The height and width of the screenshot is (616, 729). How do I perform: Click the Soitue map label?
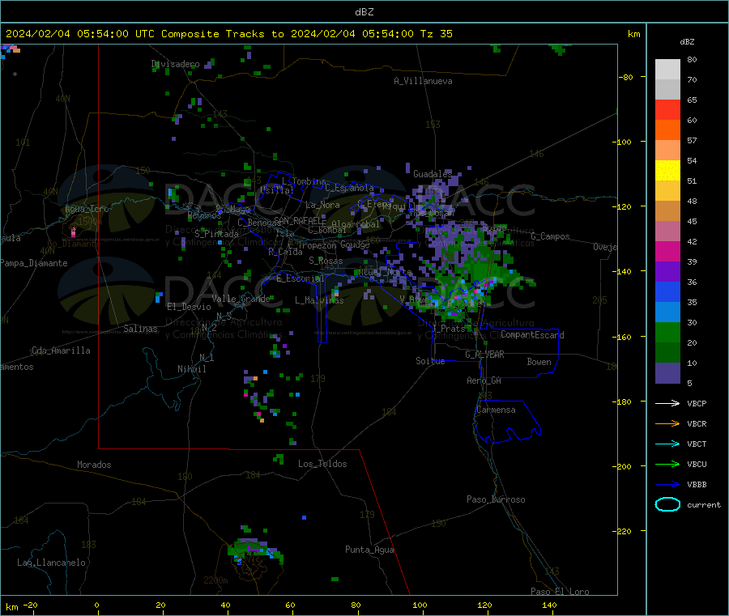coord(430,361)
